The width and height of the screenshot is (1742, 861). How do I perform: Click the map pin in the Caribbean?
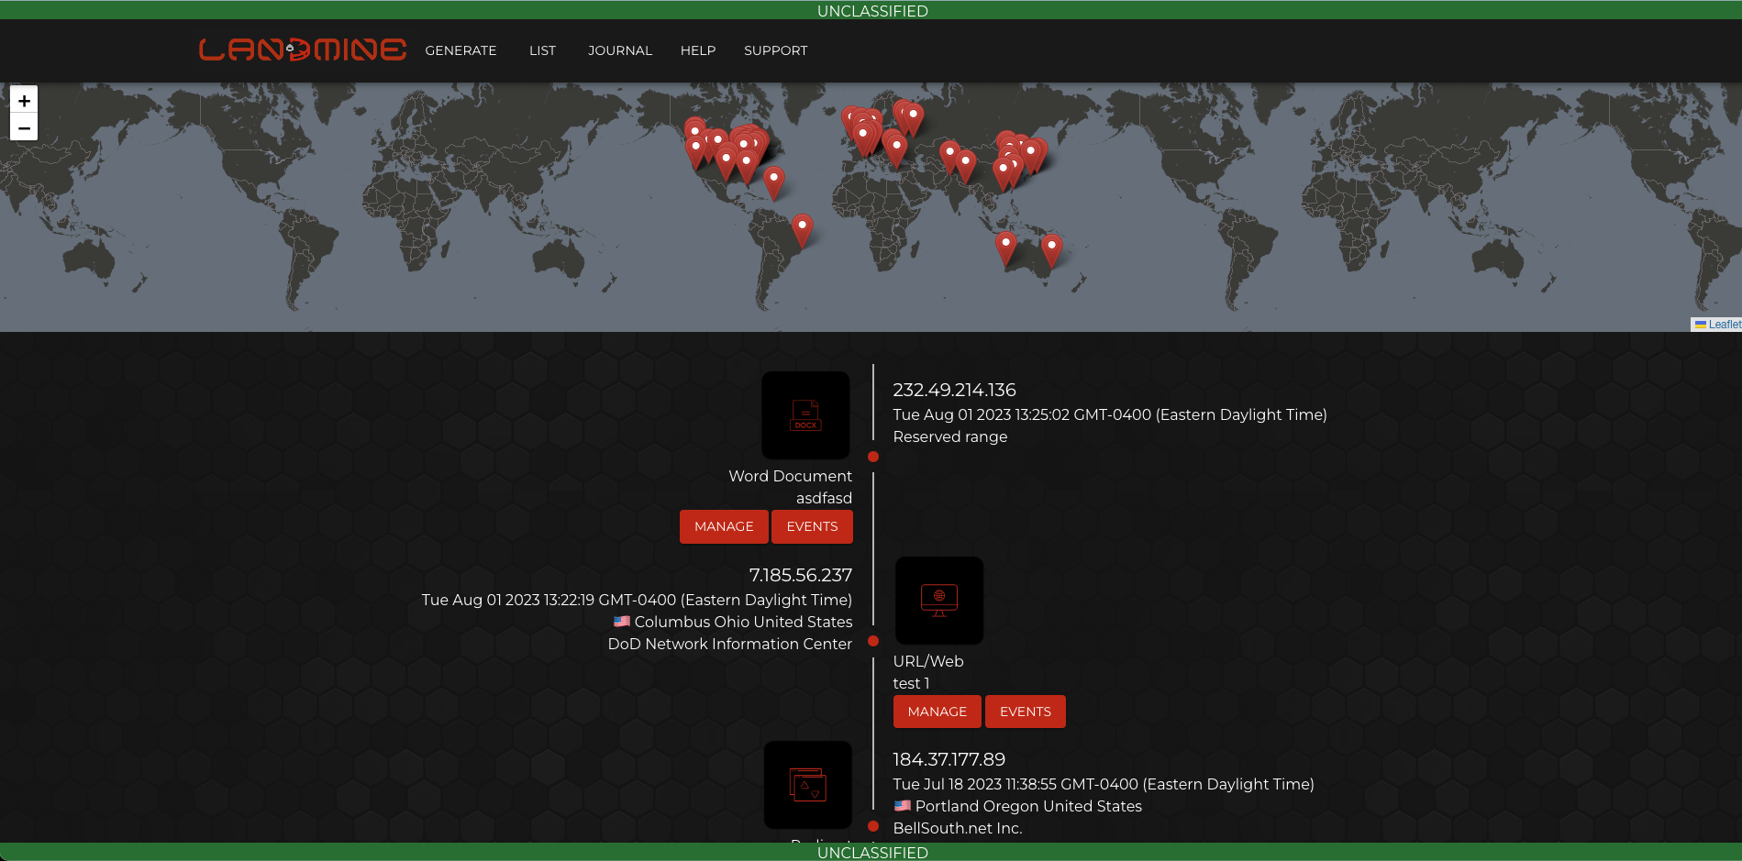(x=773, y=181)
